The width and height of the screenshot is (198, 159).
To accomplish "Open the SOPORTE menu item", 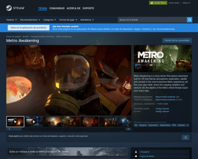I will click(88, 8).
